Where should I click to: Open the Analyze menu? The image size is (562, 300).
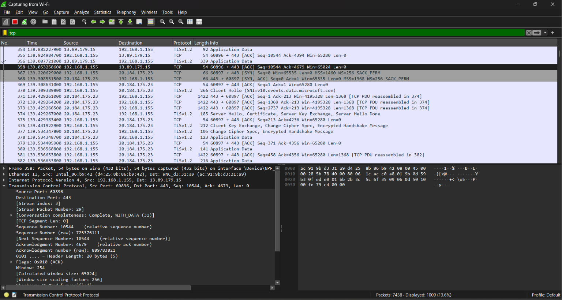pos(82,12)
